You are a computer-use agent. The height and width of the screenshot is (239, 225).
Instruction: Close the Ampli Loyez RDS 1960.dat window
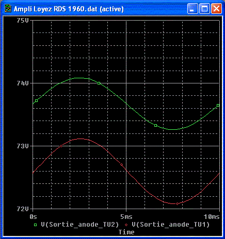point(216,9)
